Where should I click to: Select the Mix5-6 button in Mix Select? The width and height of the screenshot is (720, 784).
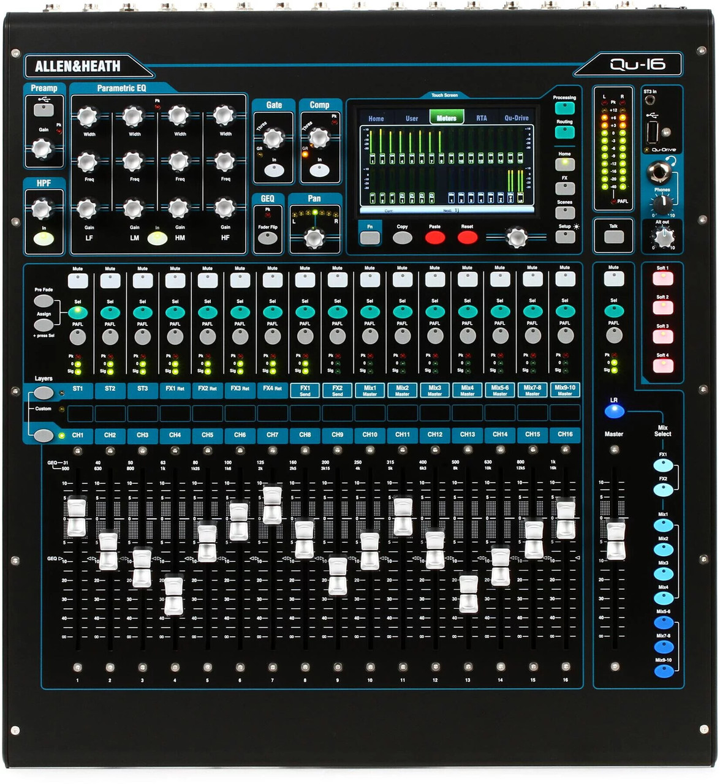click(663, 623)
